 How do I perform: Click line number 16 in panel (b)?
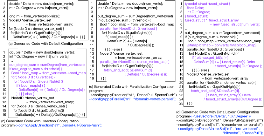[4, 115]
